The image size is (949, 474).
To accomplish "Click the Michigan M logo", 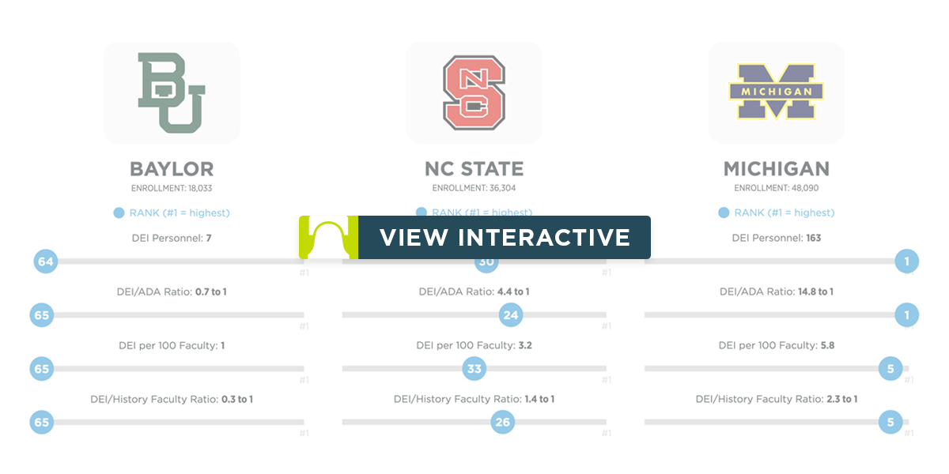I will coord(776,92).
